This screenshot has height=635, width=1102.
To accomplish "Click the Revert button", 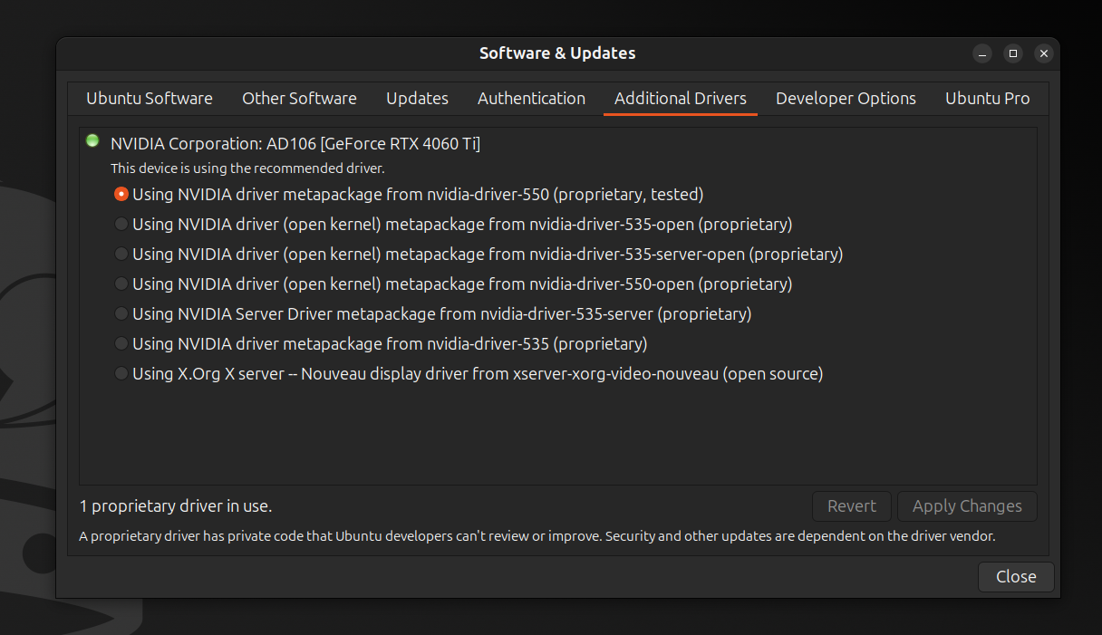I will (851, 506).
